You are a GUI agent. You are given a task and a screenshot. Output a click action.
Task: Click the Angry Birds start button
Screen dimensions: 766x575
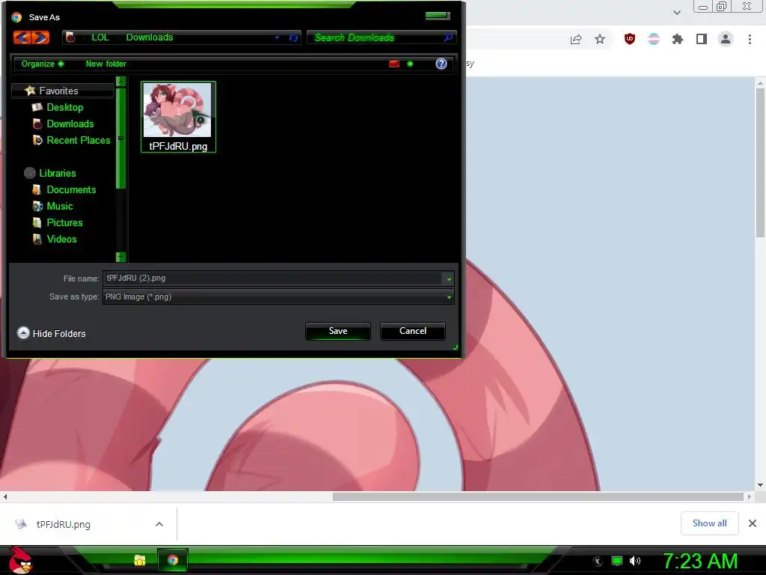pos(20,560)
